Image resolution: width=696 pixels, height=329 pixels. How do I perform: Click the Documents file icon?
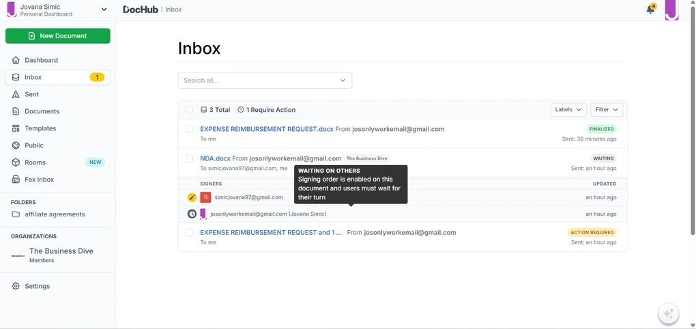(x=16, y=111)
